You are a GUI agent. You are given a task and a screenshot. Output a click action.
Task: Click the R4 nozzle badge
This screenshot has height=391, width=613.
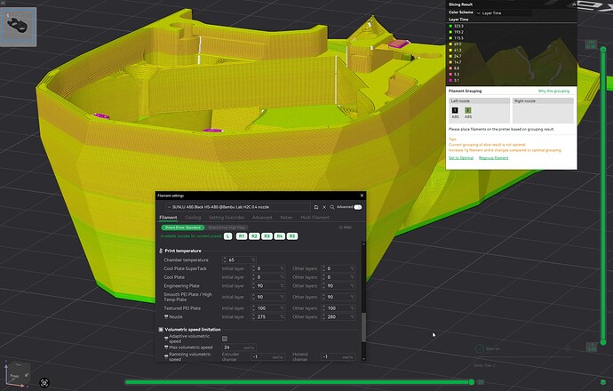280,236
